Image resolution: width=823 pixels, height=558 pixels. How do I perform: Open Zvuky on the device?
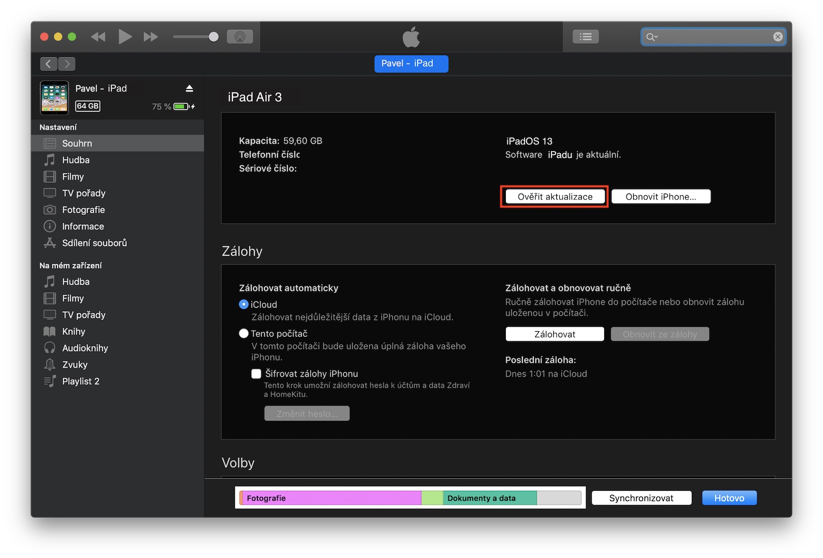click(118, 364)
